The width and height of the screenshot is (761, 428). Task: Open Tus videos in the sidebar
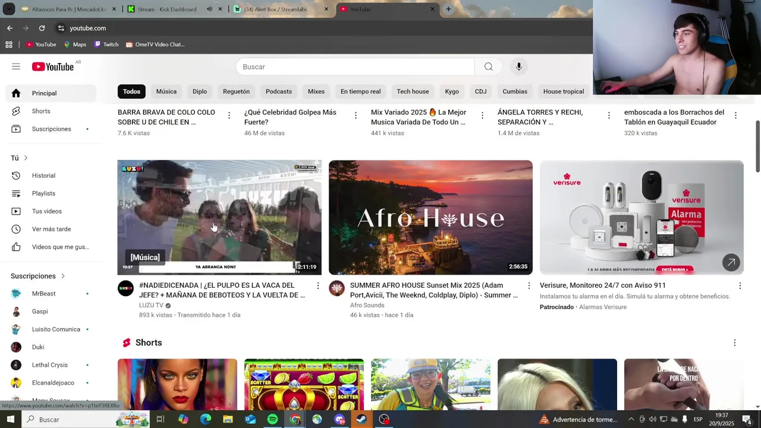pyautogui.click(x=51, y=211)
